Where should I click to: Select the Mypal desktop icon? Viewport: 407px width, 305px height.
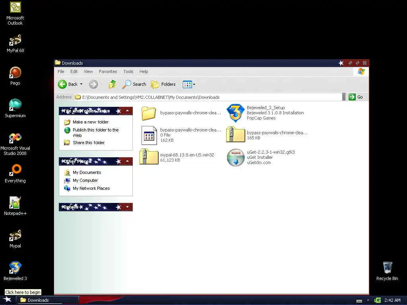coord(15,239)
